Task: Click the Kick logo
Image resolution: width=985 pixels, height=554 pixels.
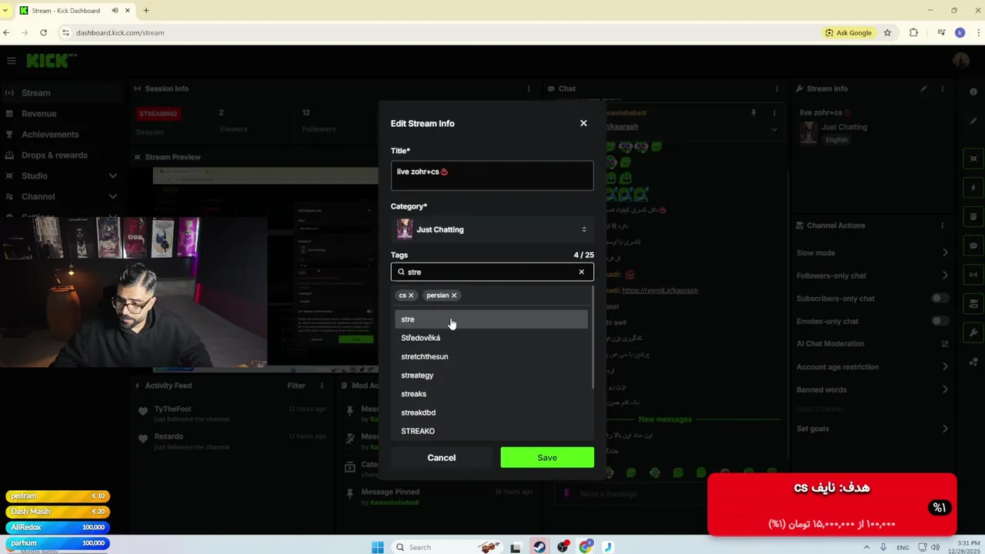Action: pyautogui.click(x=52, y=61)
